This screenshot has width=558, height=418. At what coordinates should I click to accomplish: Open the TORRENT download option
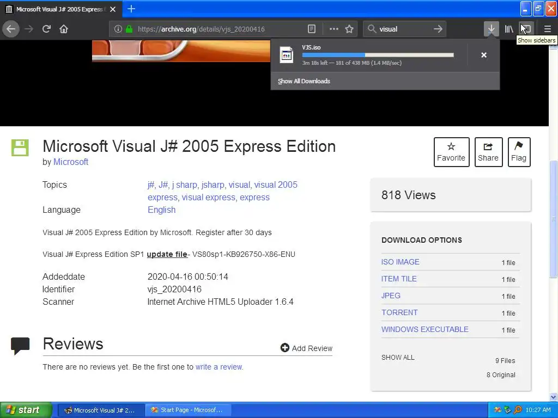pos(399,312)
